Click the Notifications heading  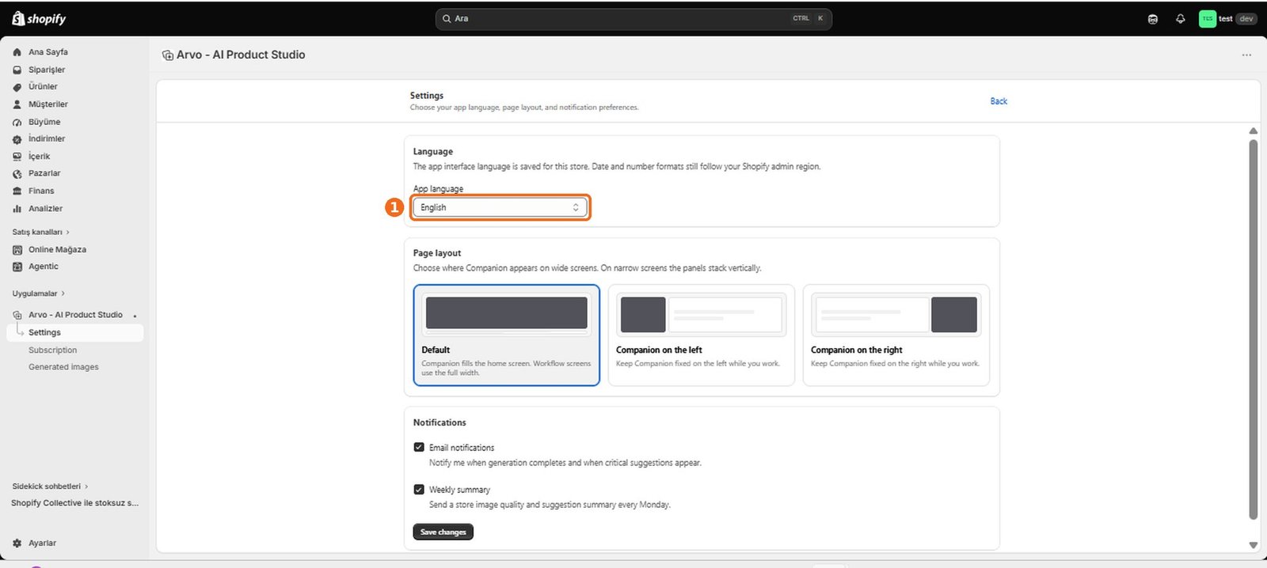439,422
